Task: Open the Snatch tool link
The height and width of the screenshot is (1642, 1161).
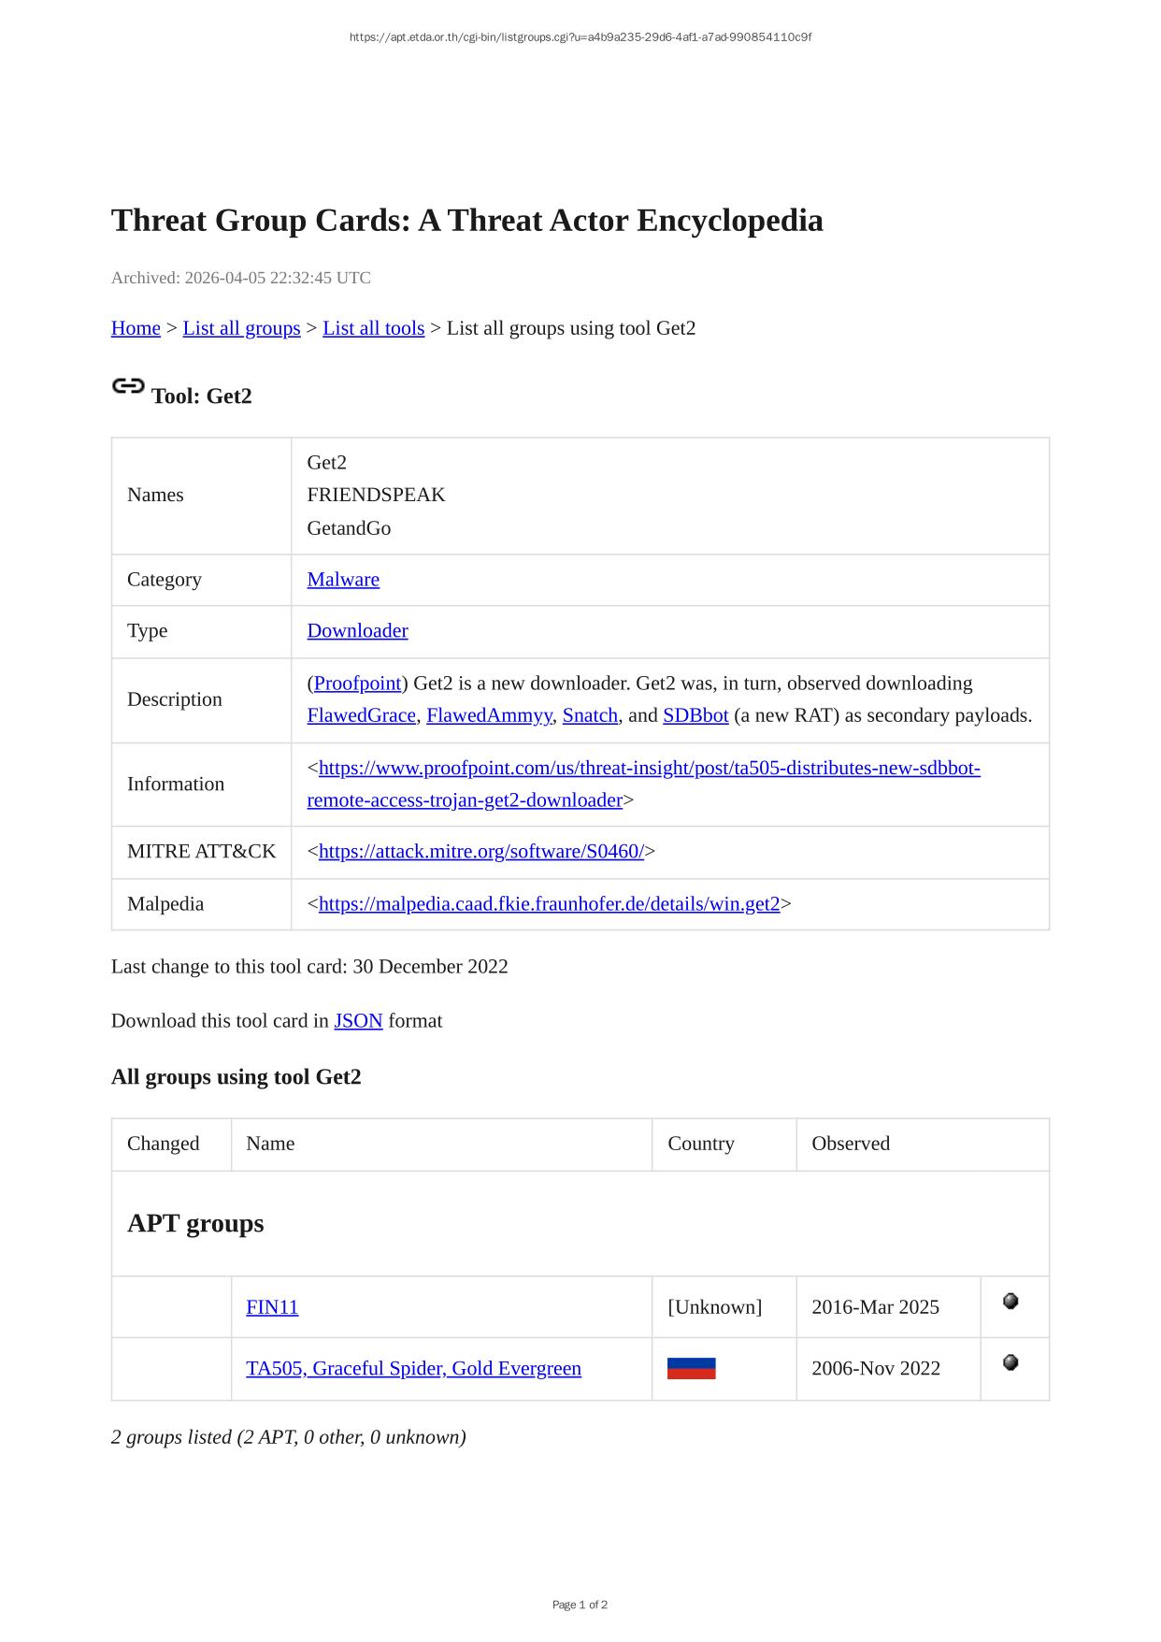Action: tap(590, 715)
